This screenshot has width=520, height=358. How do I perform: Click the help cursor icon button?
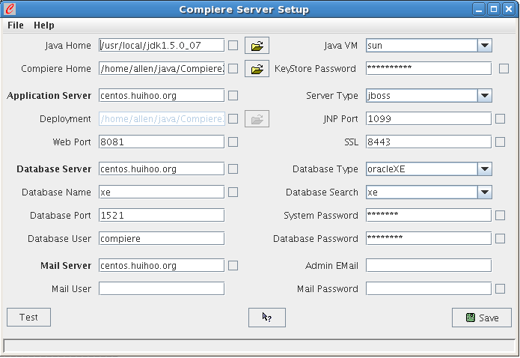point(266,318)
